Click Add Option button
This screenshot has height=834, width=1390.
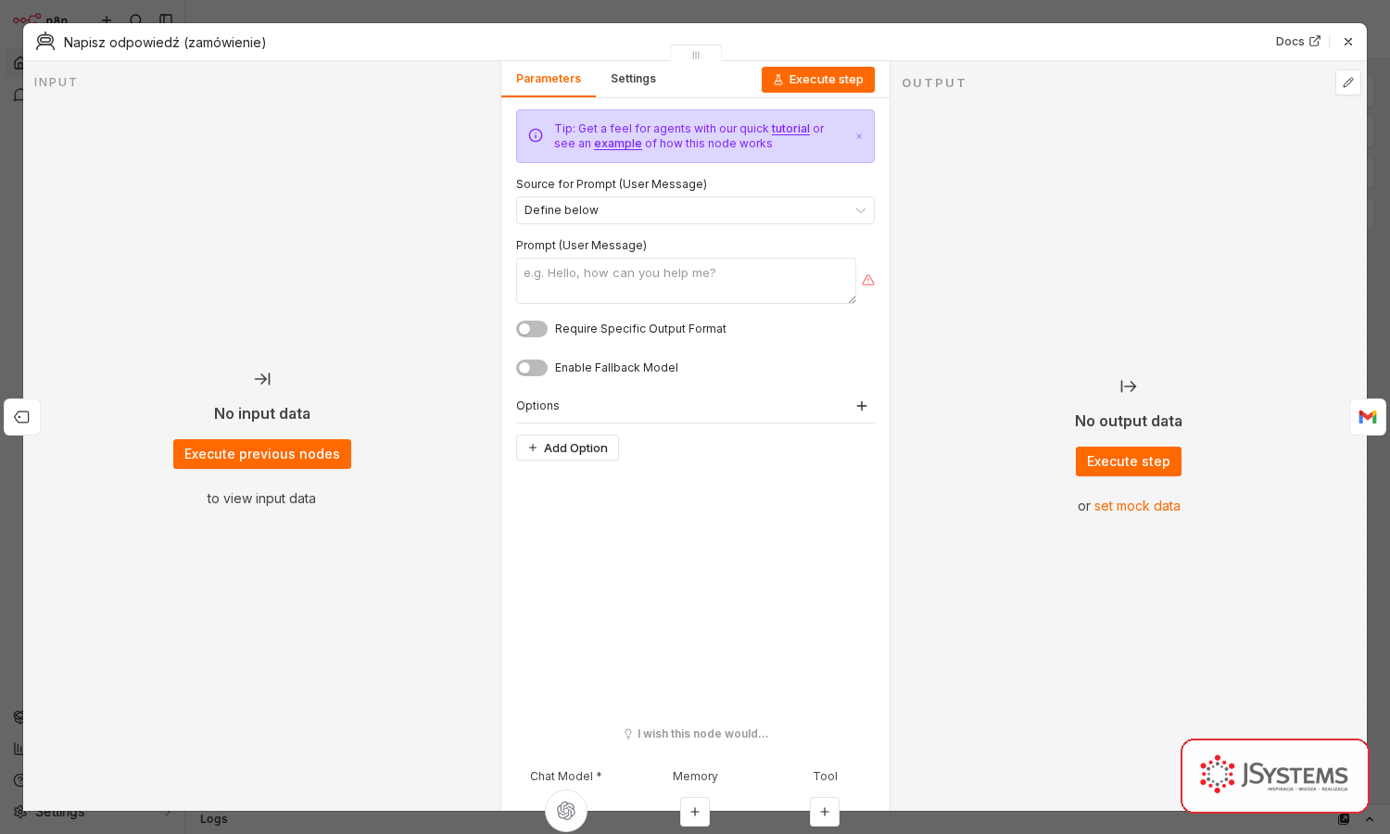pos(567,448)
